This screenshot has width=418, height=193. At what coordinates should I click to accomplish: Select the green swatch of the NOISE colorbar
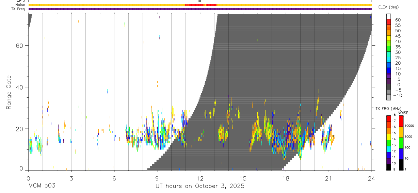401,143
